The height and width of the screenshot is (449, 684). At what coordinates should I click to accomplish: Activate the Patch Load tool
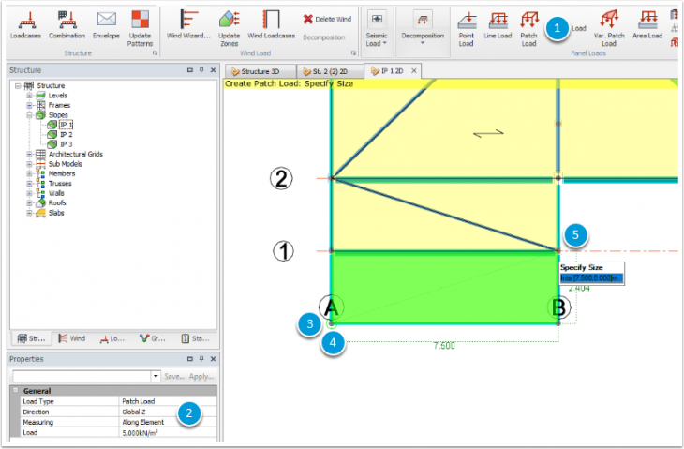[x=528, y=27]
